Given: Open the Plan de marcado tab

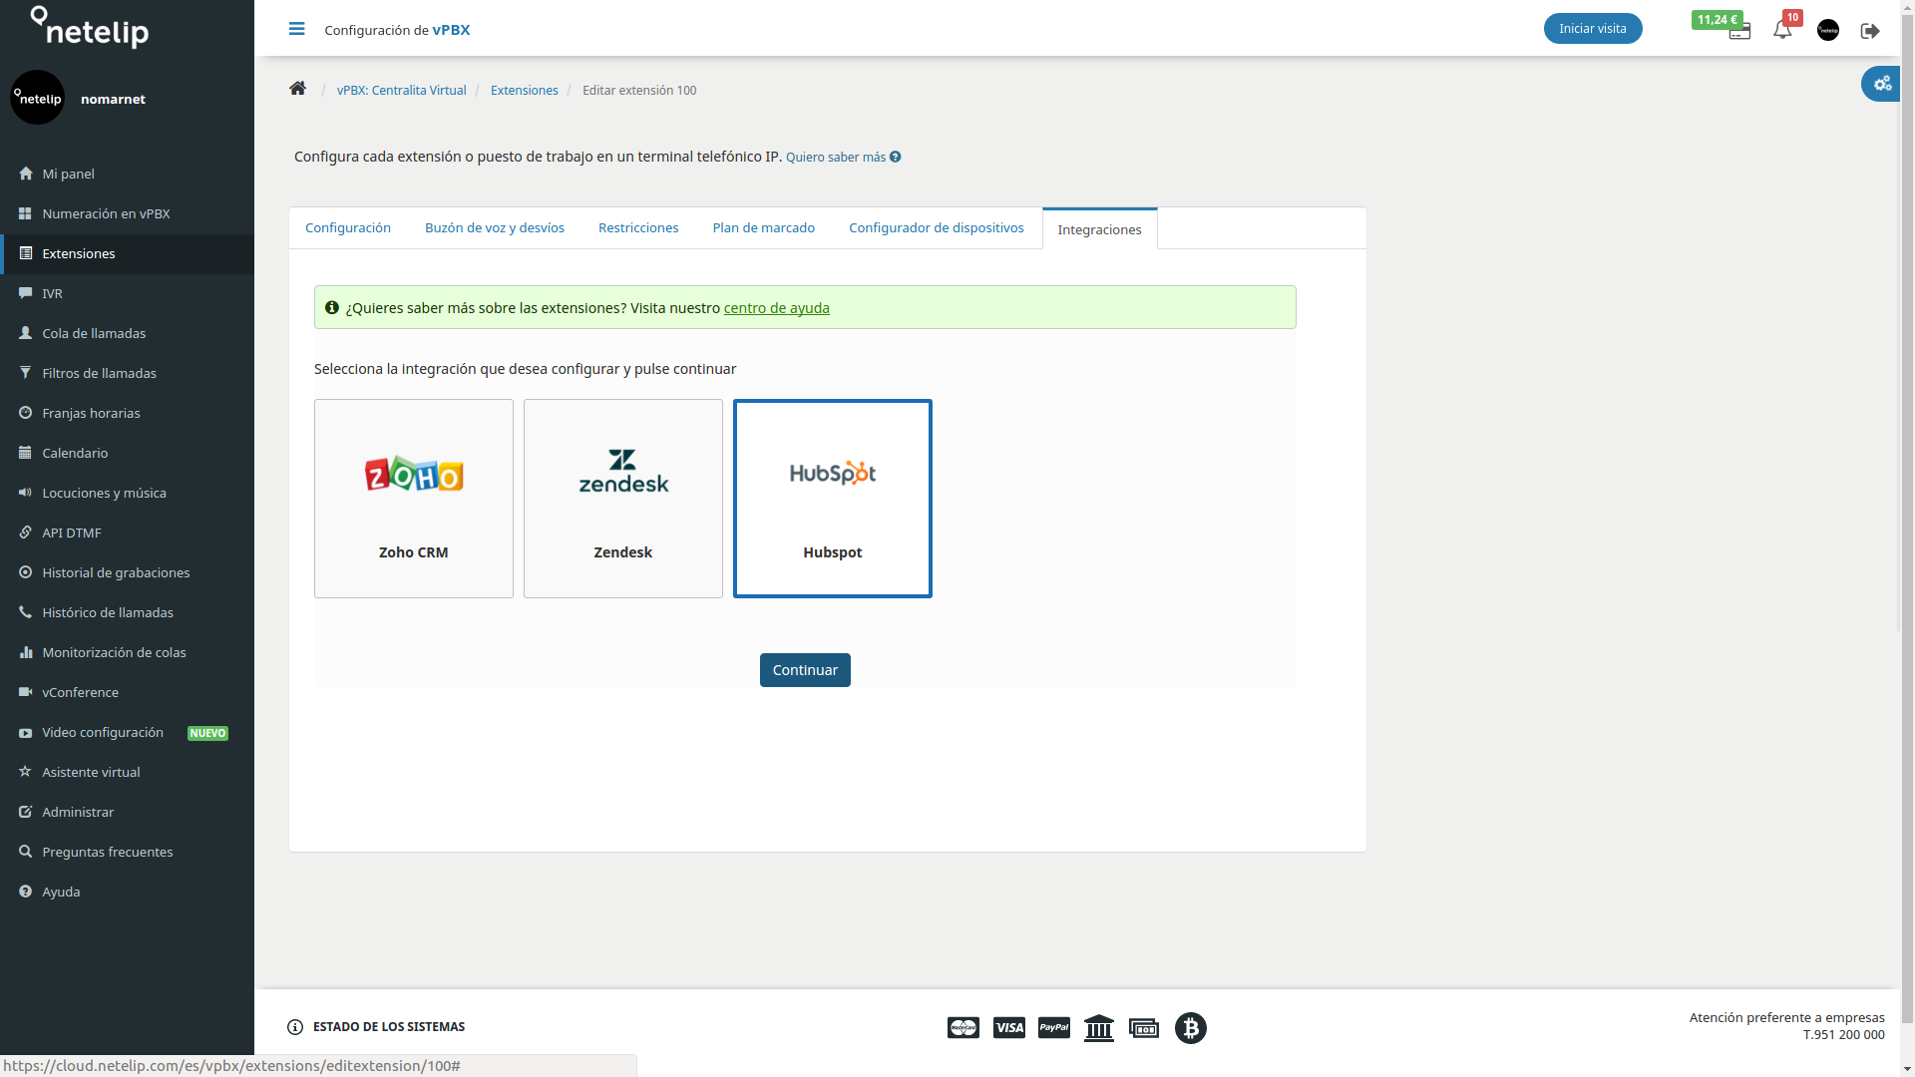Looking at the screenshot, I should [764, 227].
